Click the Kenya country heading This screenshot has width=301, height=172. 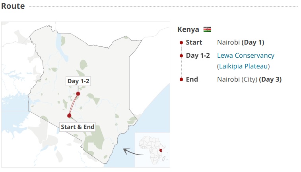coord(188,29)
